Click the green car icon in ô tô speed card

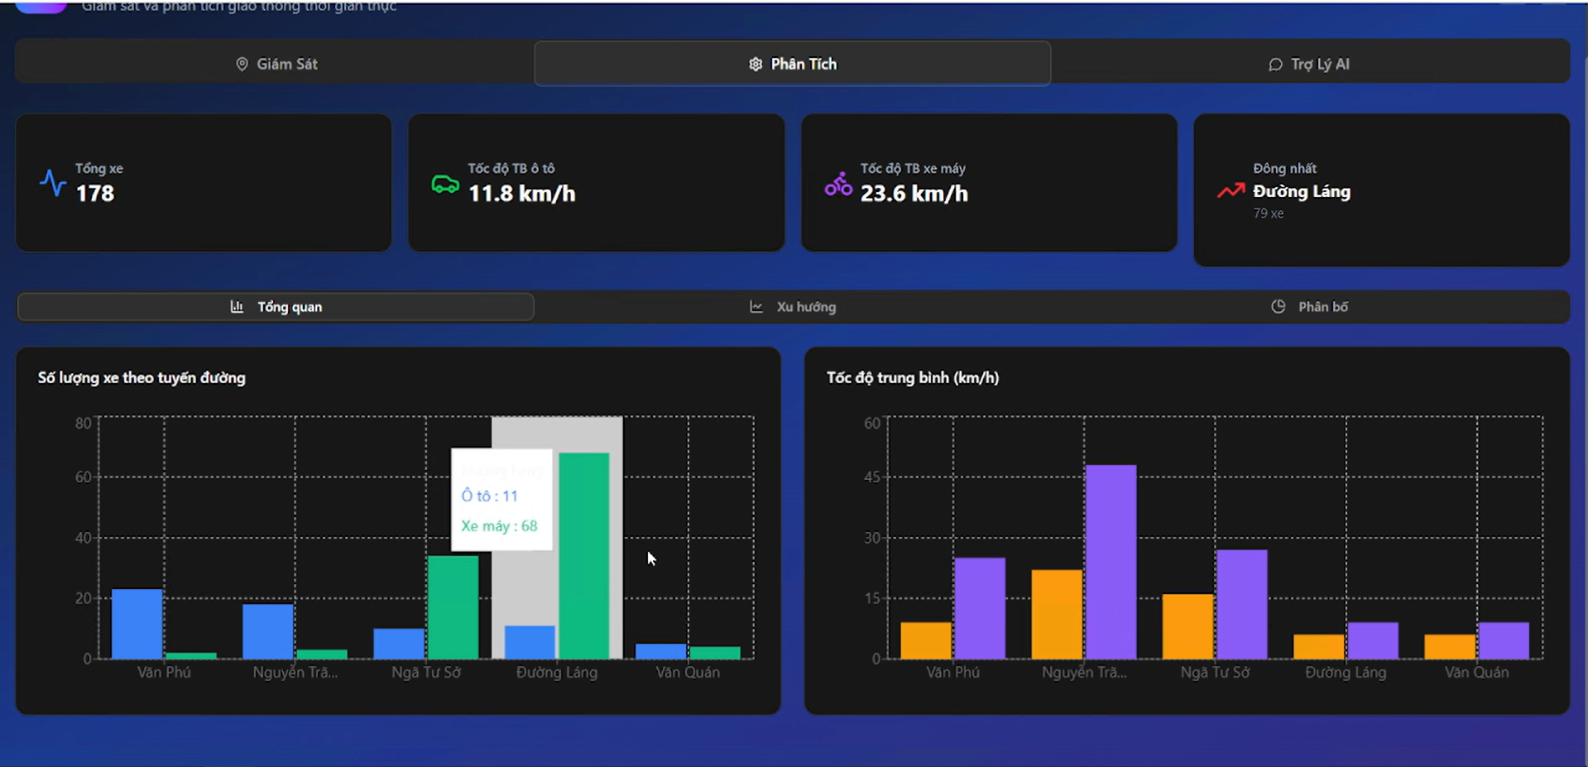[x=445, y=184]
